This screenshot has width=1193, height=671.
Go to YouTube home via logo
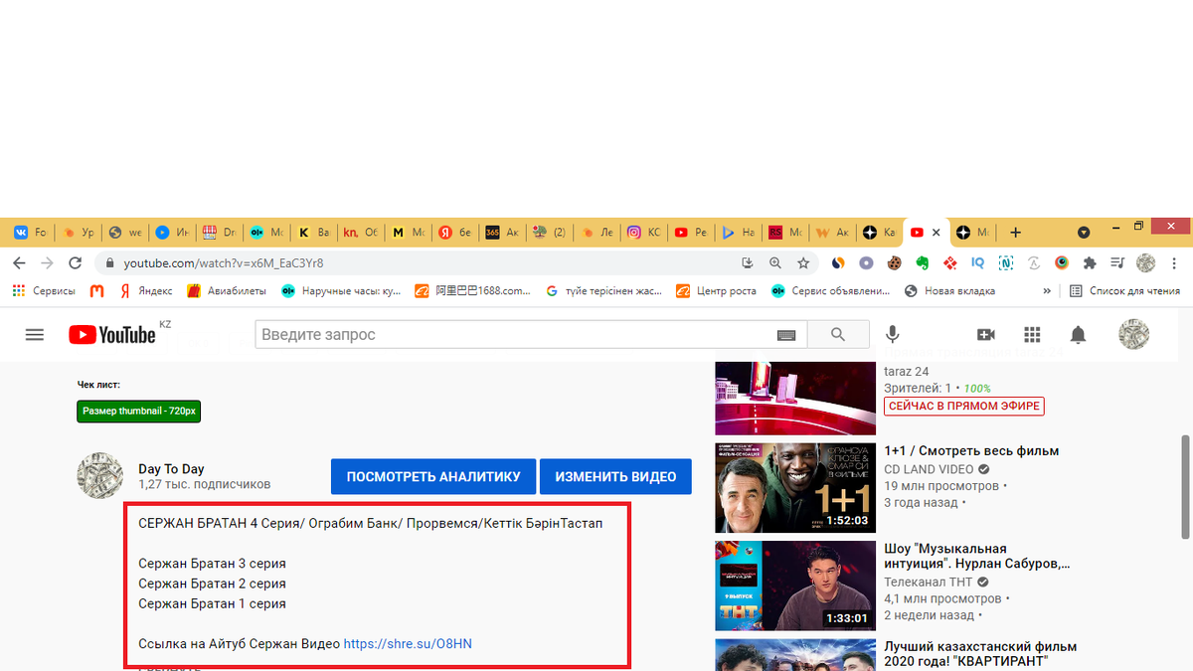(x=112, y=335)
